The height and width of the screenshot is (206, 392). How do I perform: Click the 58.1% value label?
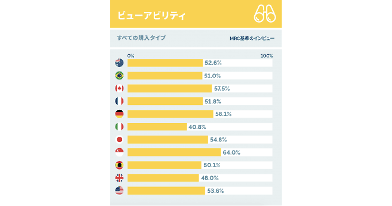(x=223, y=114)
